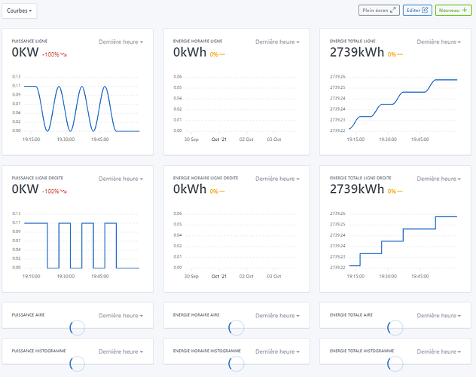Image resolution: width=476 pixels, height=377 pixels.
Task: Click the ENERGIE HORAIRE LIGNE title
Action: [x=197, y=41]
